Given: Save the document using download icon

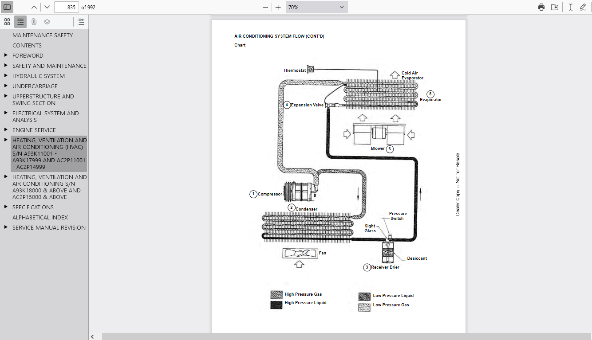Looking at the screenshot, I should 555,7.
